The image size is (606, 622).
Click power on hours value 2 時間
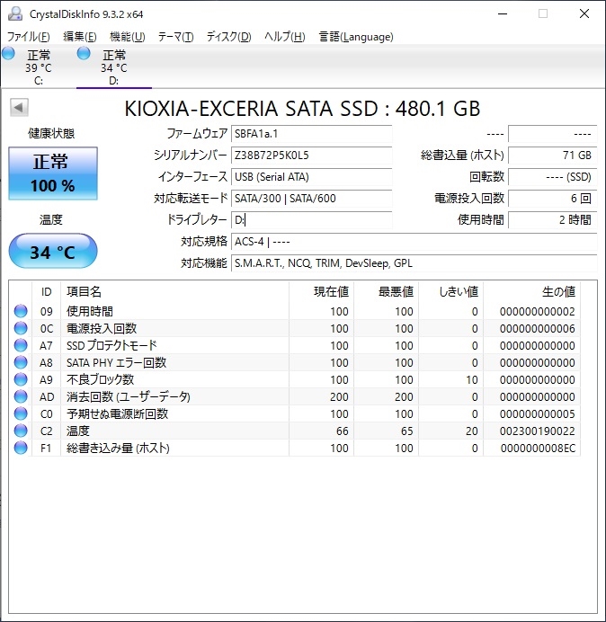click(x=553, y=219)
